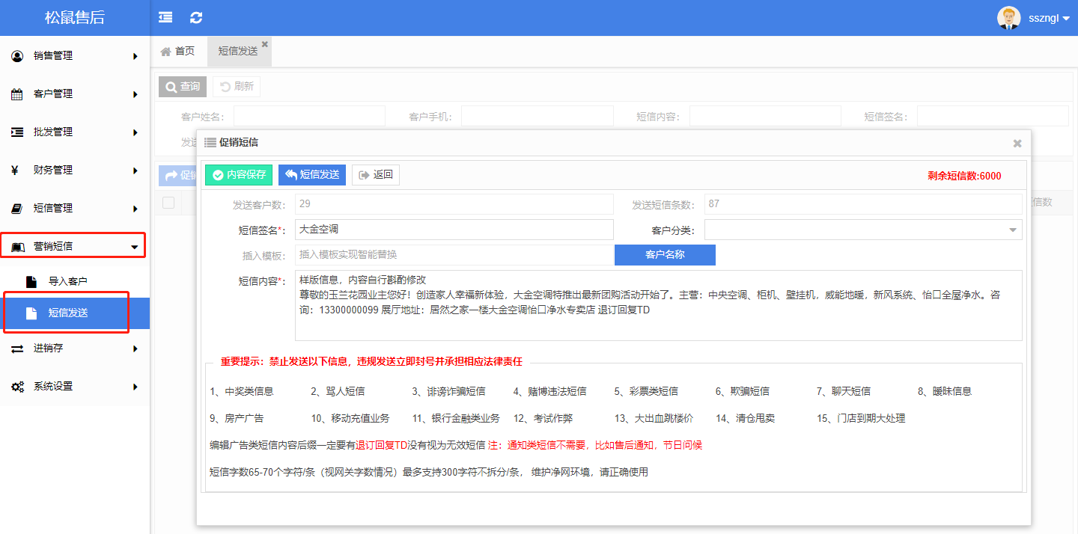Screen dimensions: 1078x534
Task: Close the 短信发送 tab with its X
Action: pos(264,44)
